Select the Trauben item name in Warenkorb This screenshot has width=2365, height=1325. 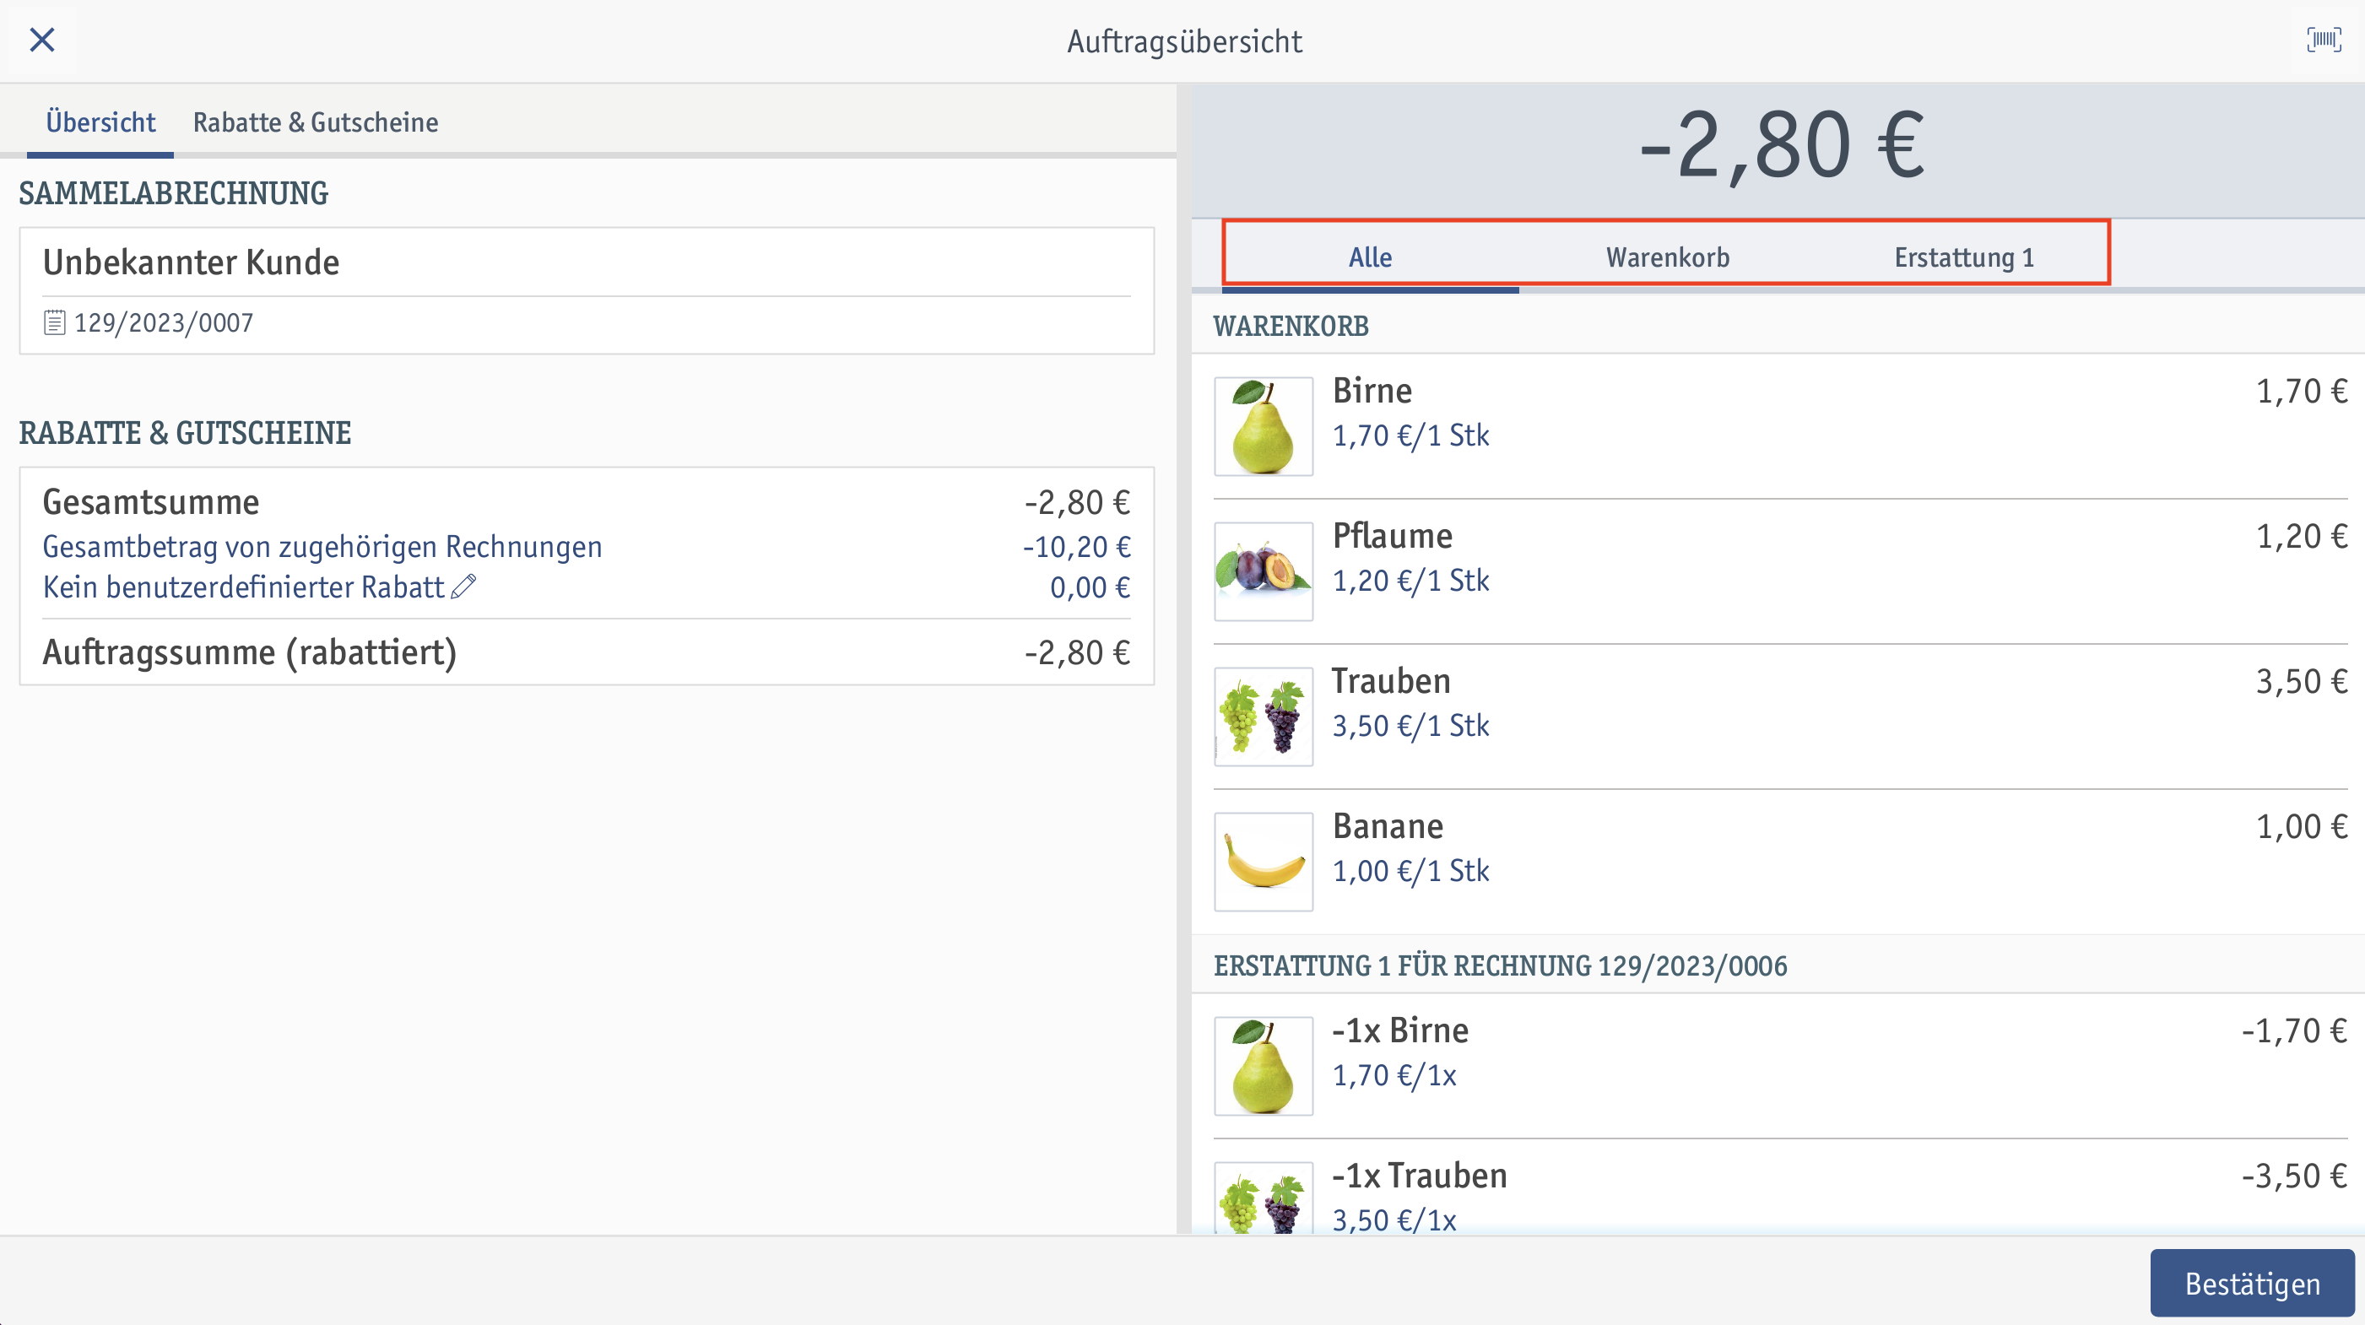coord(1391,681)
